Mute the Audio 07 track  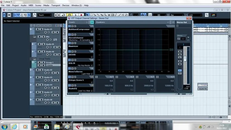38,92
